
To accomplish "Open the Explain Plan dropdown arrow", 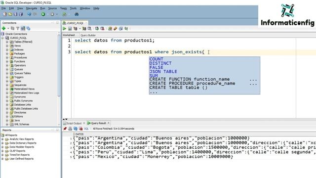I will [80, 29].
